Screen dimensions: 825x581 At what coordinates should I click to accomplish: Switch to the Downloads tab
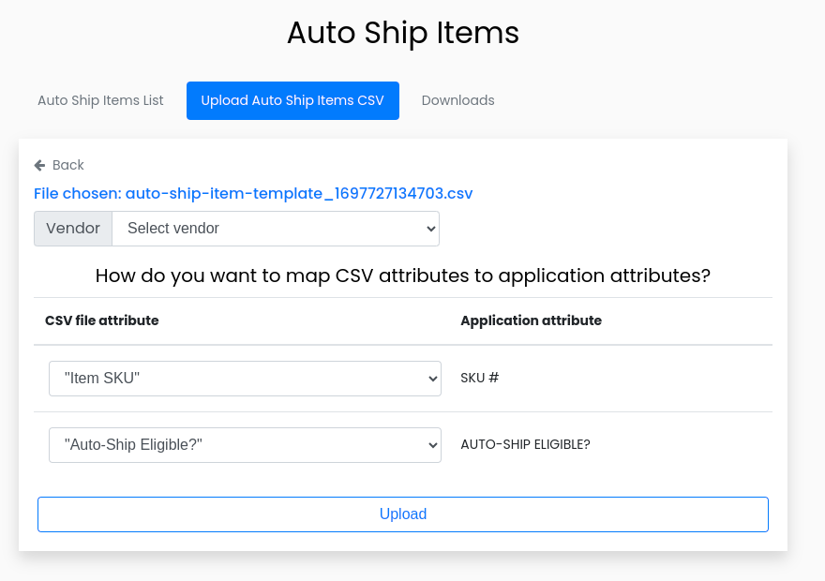point(457,100)
